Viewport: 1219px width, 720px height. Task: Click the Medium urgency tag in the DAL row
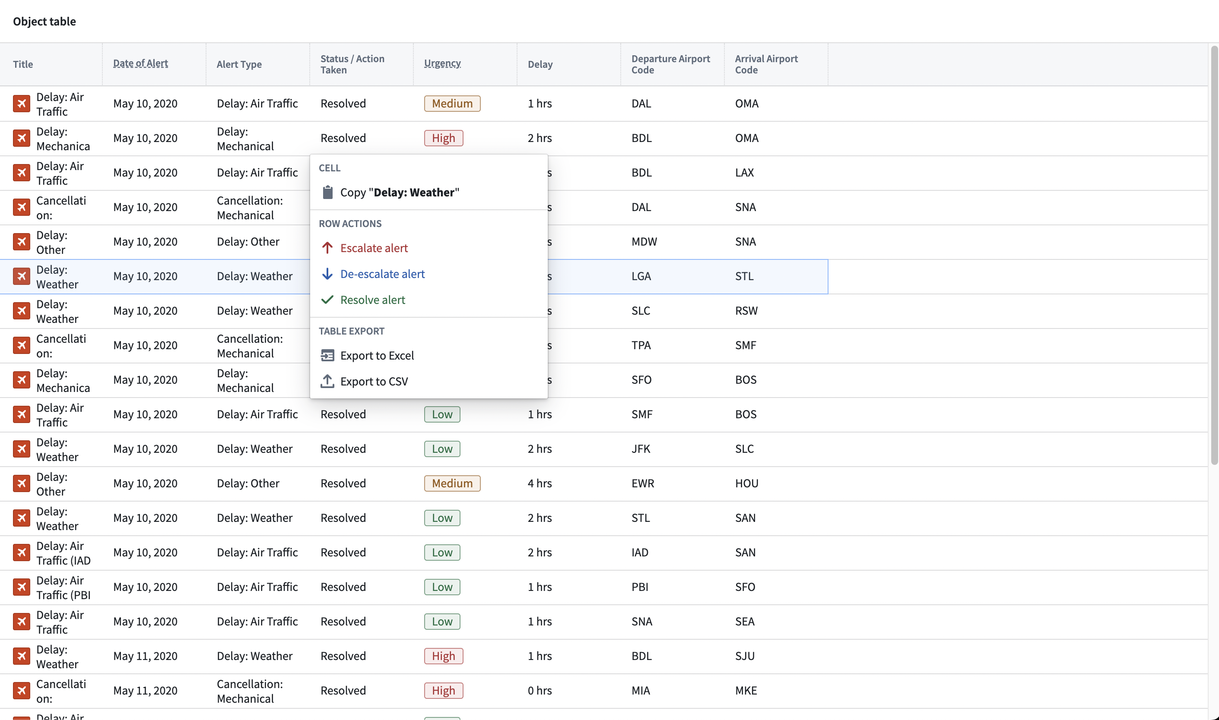pos(452,104)
